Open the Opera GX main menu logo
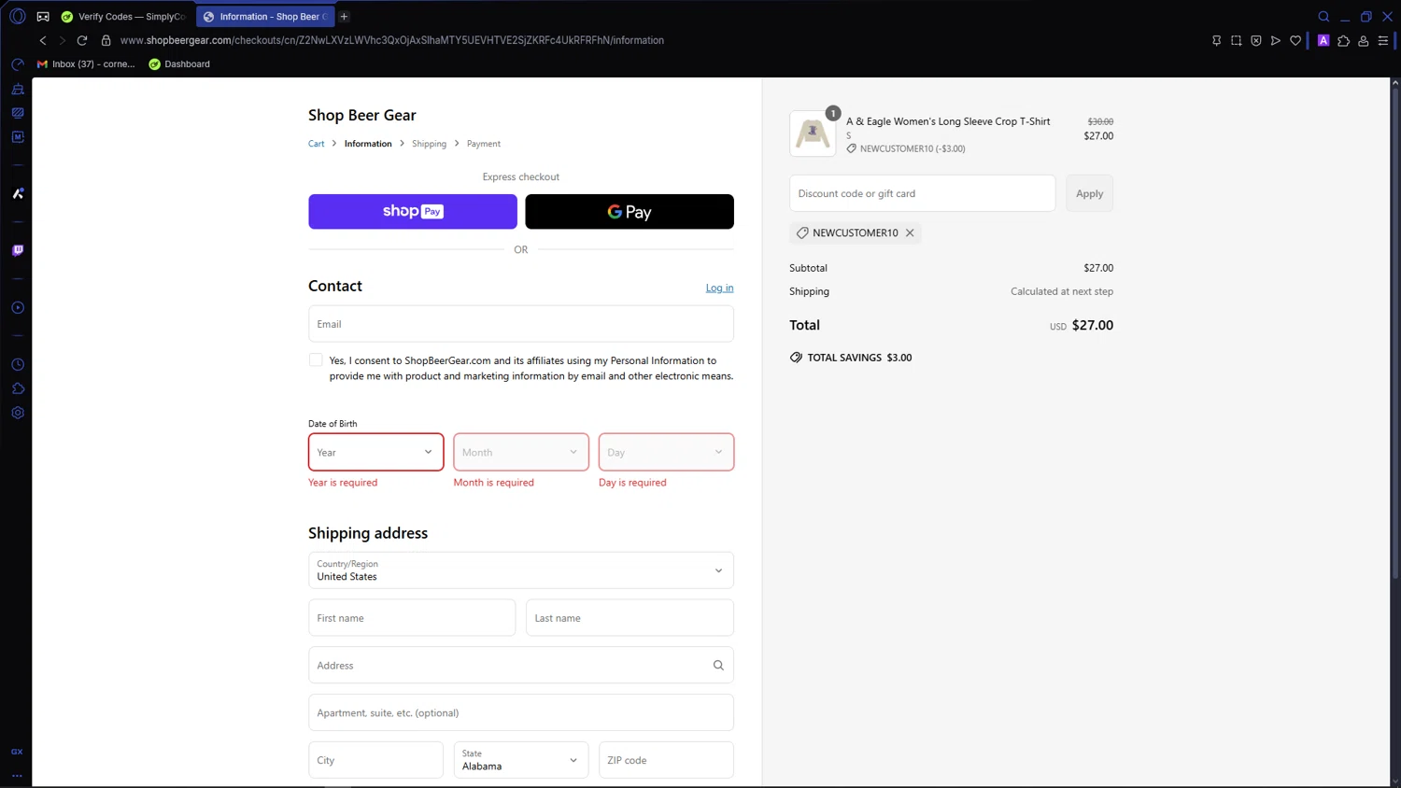The width and height of the screenshot is (1401, 788). (x=17, y=16)
